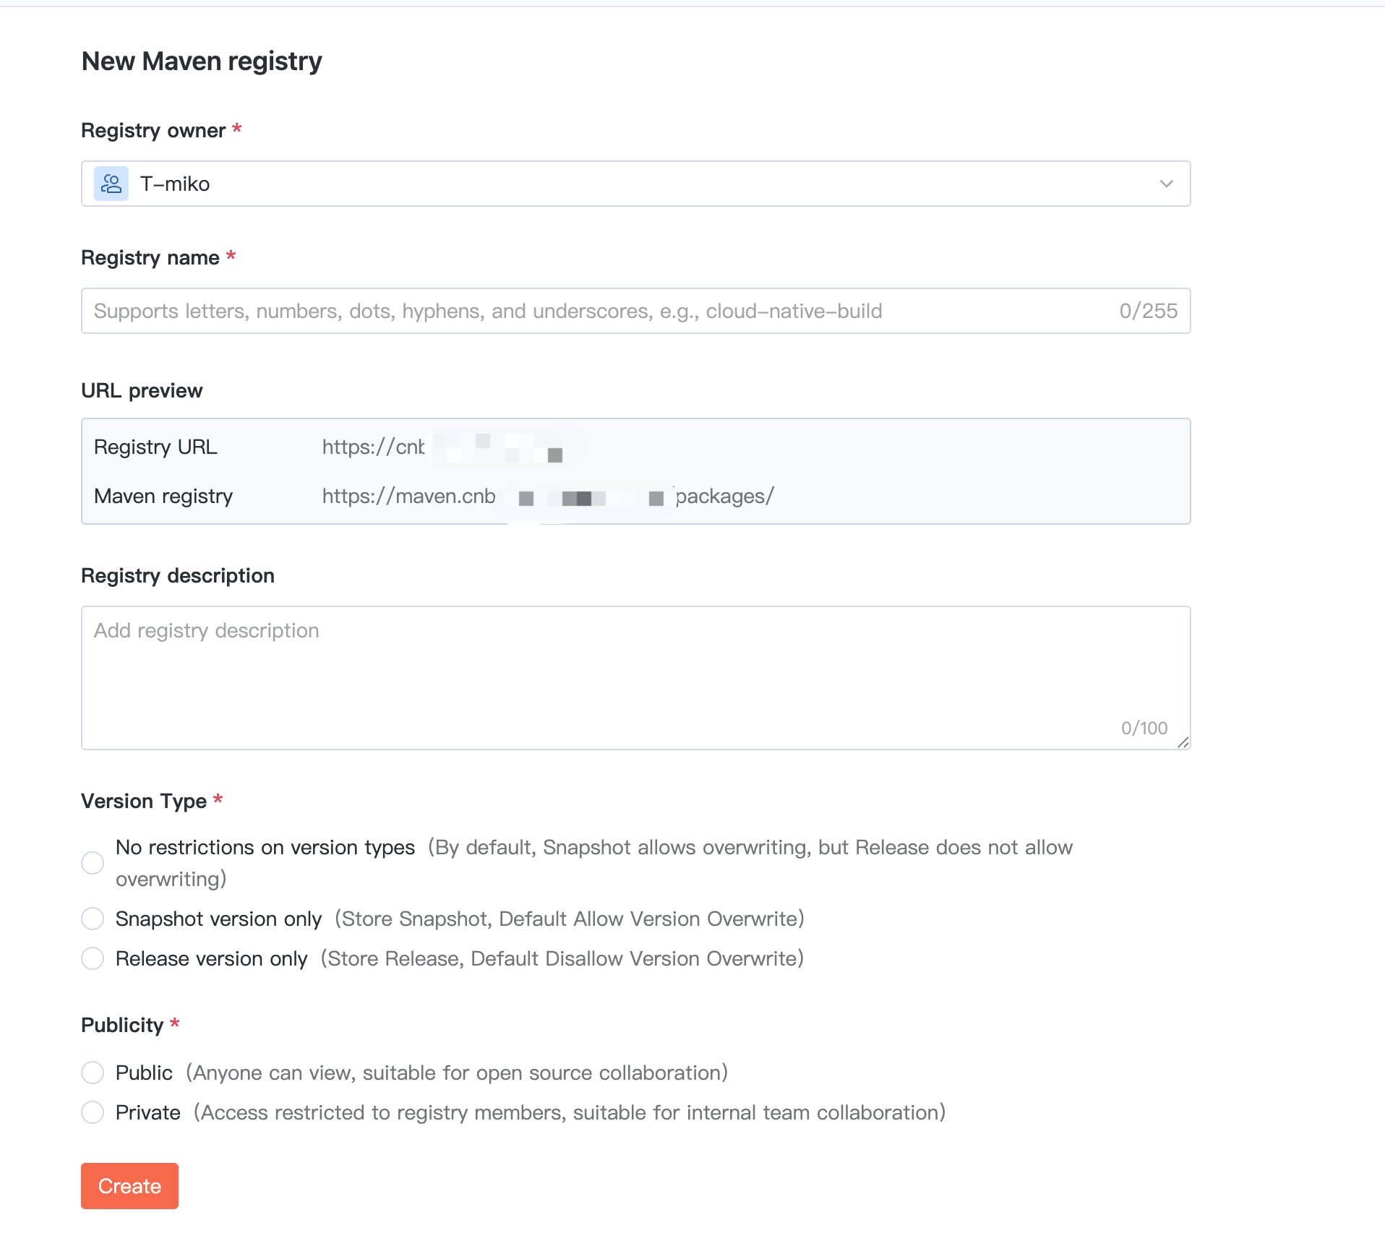Focus the Registry name input field
This screenshot has height=1233, width=1385.
(x=600, y=311)
